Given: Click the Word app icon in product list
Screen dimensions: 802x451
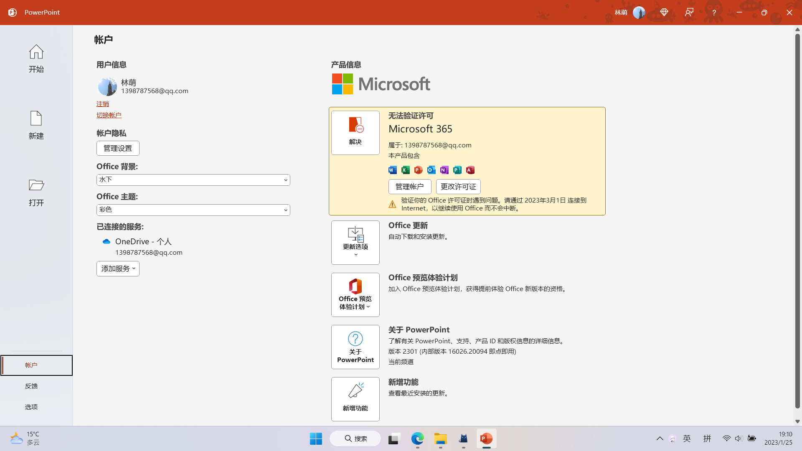Looking at the screenshot, I should [x=393, y=170].
